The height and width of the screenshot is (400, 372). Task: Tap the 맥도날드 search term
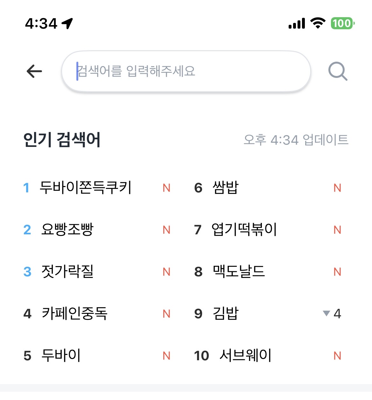(x=239, y=272)
